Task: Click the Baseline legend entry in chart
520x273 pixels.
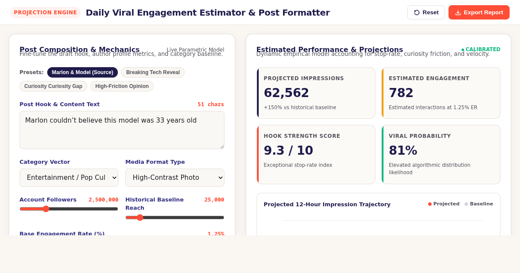Action: pos(479,204)
